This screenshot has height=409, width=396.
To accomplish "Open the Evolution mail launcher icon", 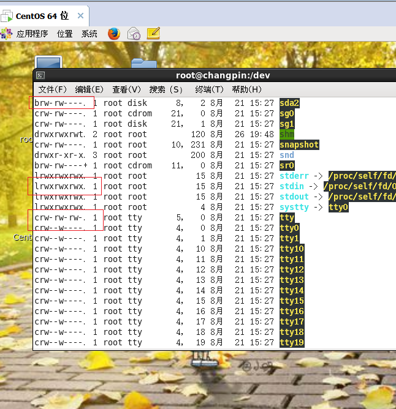I will click(134, 34).
